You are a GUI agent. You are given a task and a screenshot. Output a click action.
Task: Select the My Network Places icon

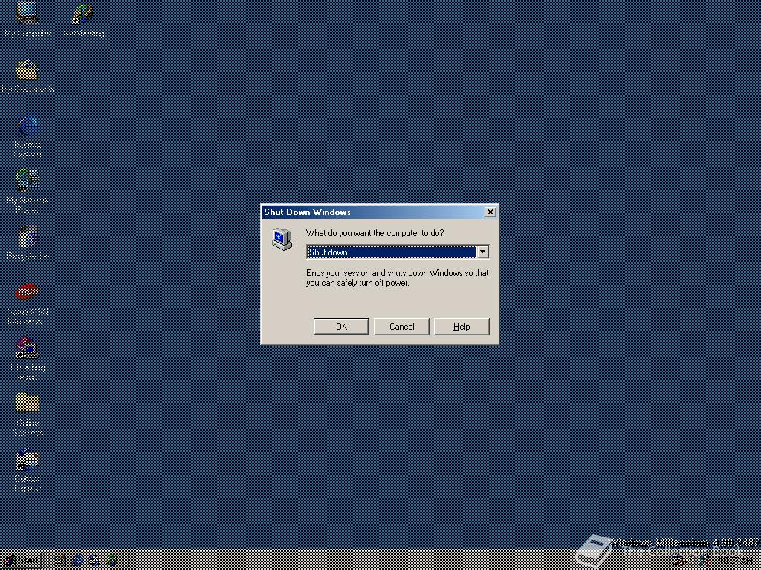27,191
